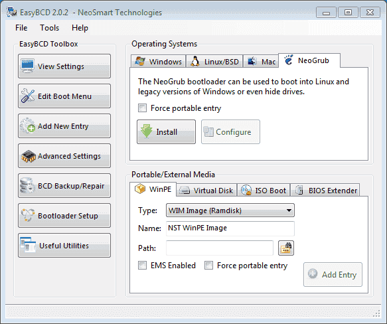Click Edit Boot Menu tools icon
Screen dimensions: 387x324
[x=28, y=96]
